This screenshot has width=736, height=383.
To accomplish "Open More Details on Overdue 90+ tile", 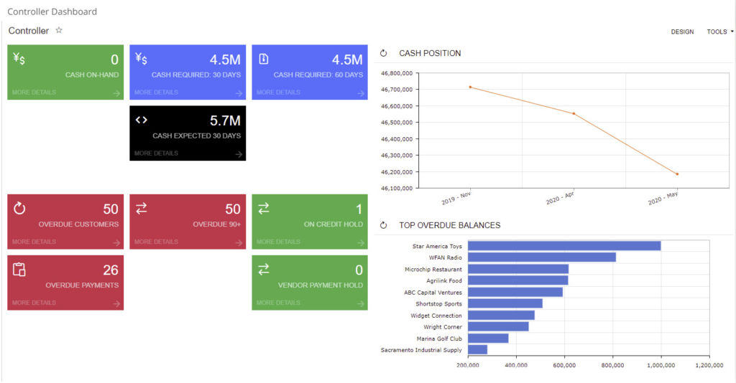I will 156,242.
